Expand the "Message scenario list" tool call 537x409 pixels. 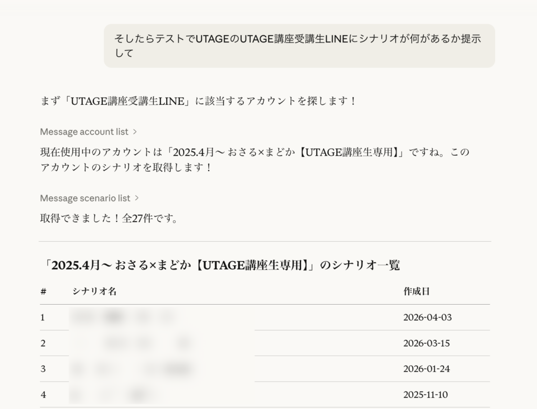tap(85, 198)
